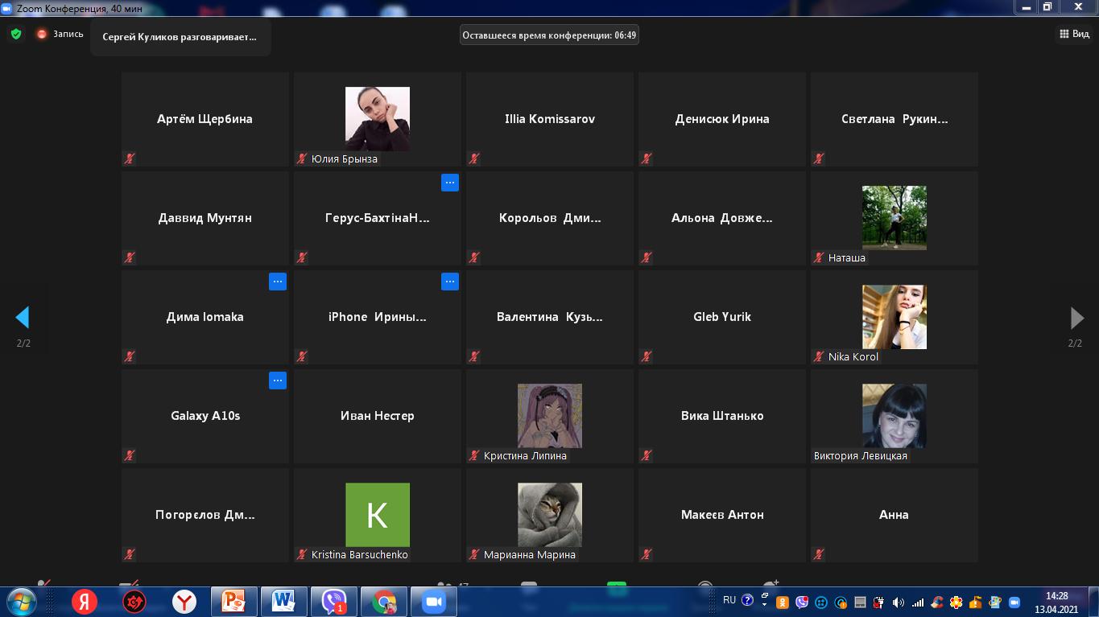Open Google Chrome from the taskbar
Screen dimensions: 1099x617
[x=384, y=601]
